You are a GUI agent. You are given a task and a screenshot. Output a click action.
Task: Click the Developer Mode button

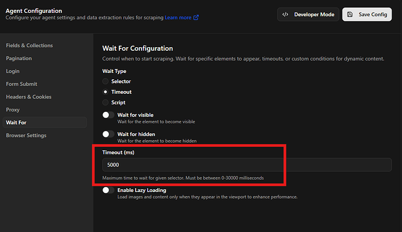[308, 15]
